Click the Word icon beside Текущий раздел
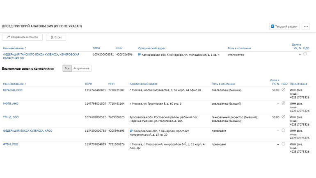 [x=272, y=27]
